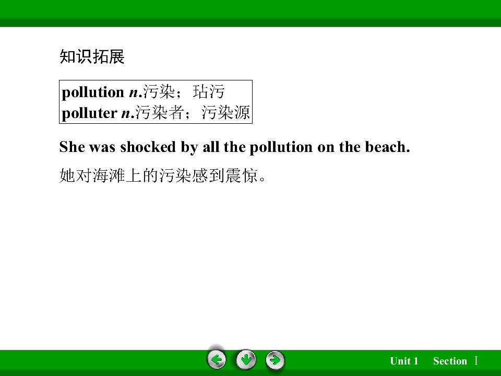Click the green down arrow button
Viewport: 501px width, 376px height.
246,360
